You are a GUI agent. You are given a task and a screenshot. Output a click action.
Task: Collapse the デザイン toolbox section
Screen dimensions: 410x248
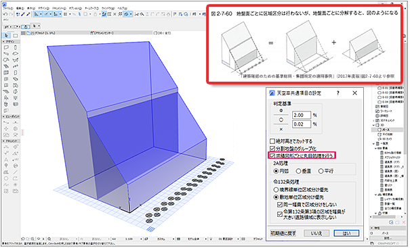pyautogui.click(x=3, y=42)
